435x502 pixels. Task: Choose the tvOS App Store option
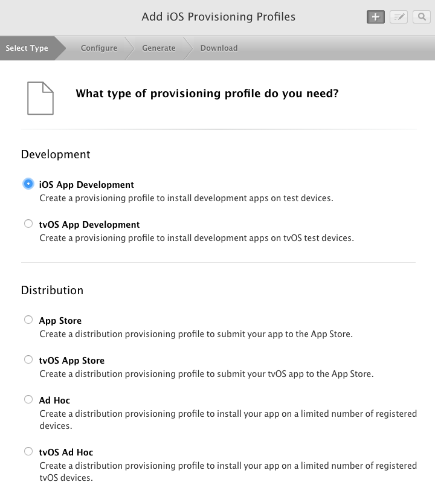point(28,359)
